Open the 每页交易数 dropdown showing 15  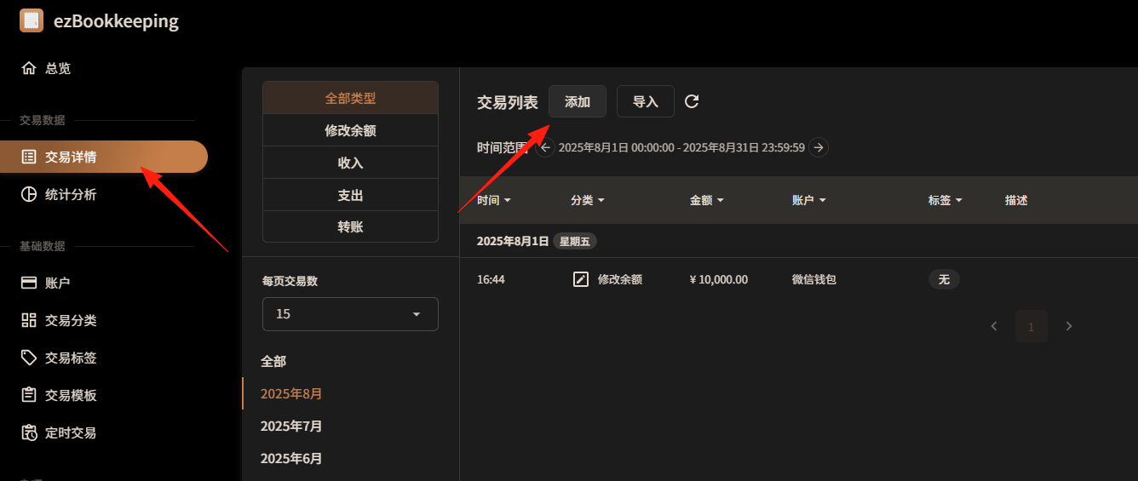click(x=350, y=314)
